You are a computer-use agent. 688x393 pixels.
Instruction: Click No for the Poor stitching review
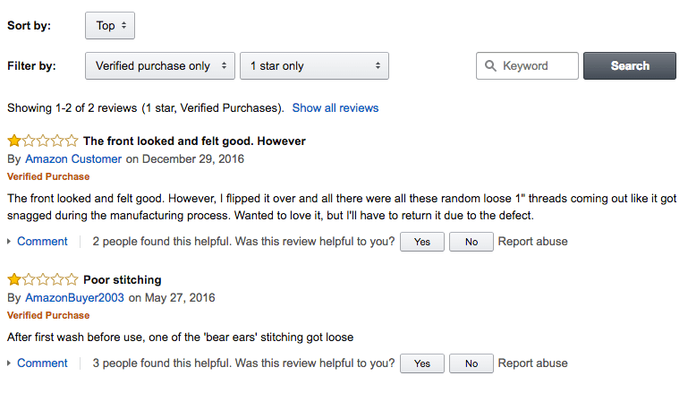[471, 363]
